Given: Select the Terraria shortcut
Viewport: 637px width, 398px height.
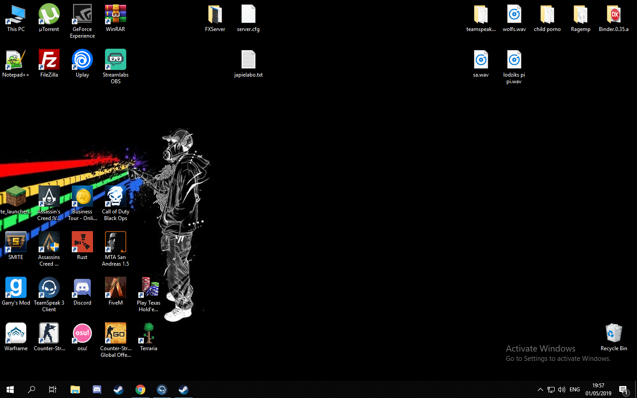Looking at the screenshot, I should 149,337.
